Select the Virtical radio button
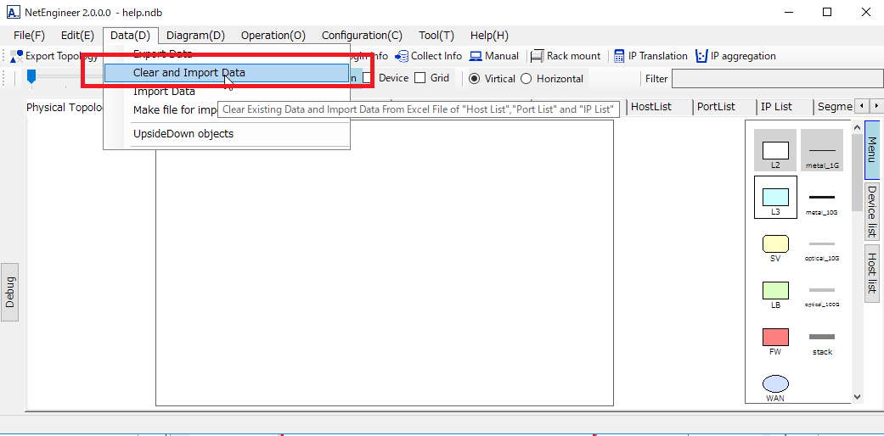Viewport: 884px width, 436px height. coord(474,78)
